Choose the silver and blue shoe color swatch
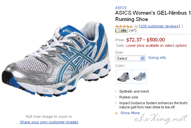The height and width of the screenshot is (128, 191). pyautogui.click(x=140, y=76)
